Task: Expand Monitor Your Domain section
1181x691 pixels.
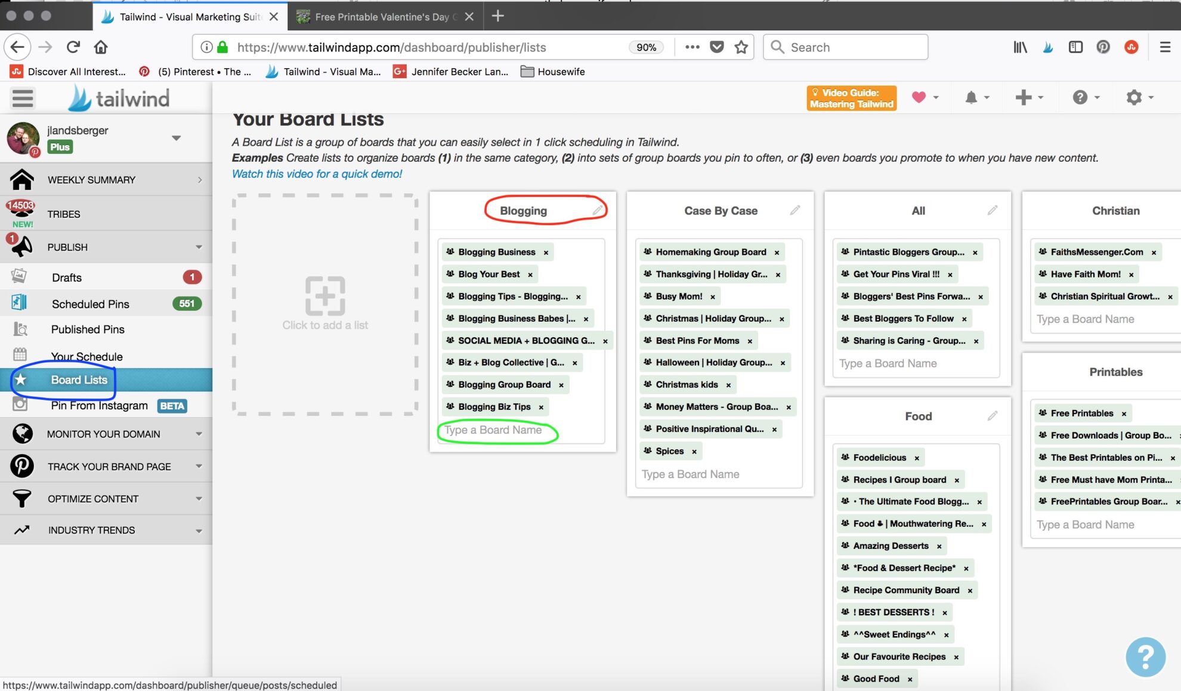Action: coord(199,434)
